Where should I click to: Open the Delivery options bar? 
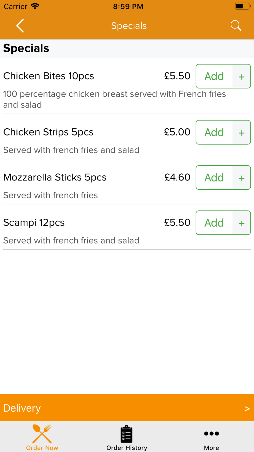(127, 408)
